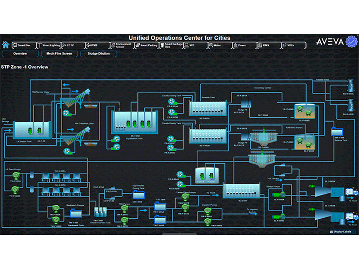Switch to the Environment Sensor module
Viewport: 359px width, 269px height.
(x=120, y=45)
